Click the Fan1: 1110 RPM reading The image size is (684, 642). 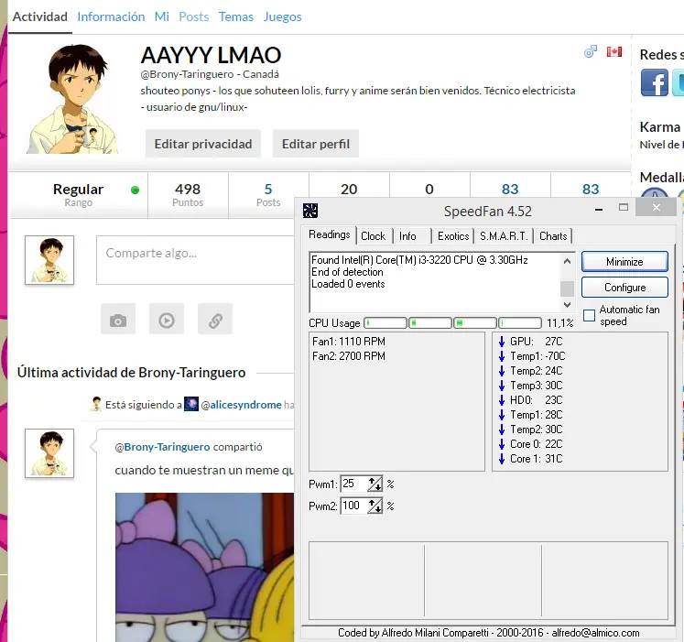pos(349,342)
